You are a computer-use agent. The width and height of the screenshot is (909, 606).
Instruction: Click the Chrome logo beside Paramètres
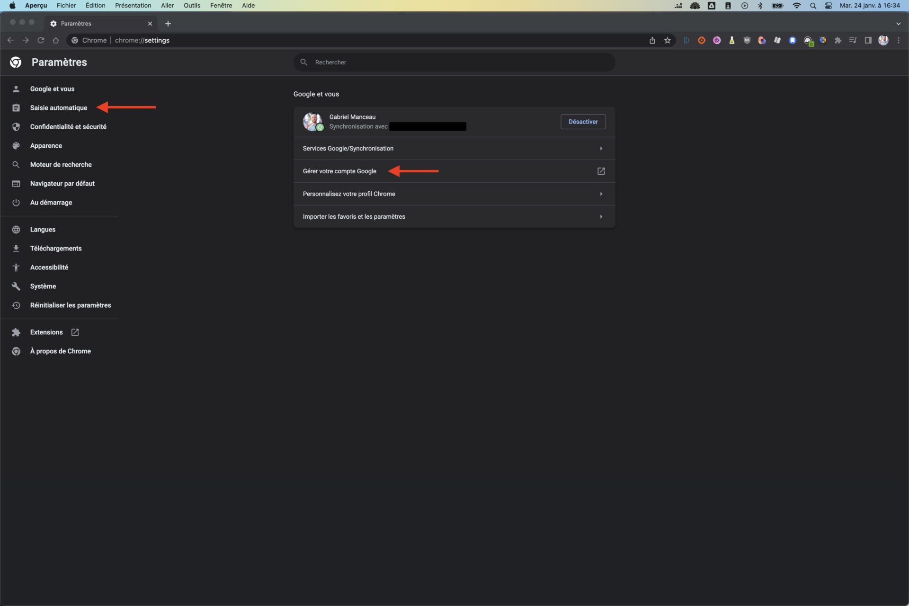point(16,62)
